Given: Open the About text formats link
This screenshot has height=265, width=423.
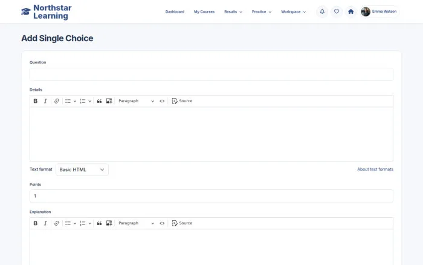Looking at the screenshot, I should click(375, 169).
